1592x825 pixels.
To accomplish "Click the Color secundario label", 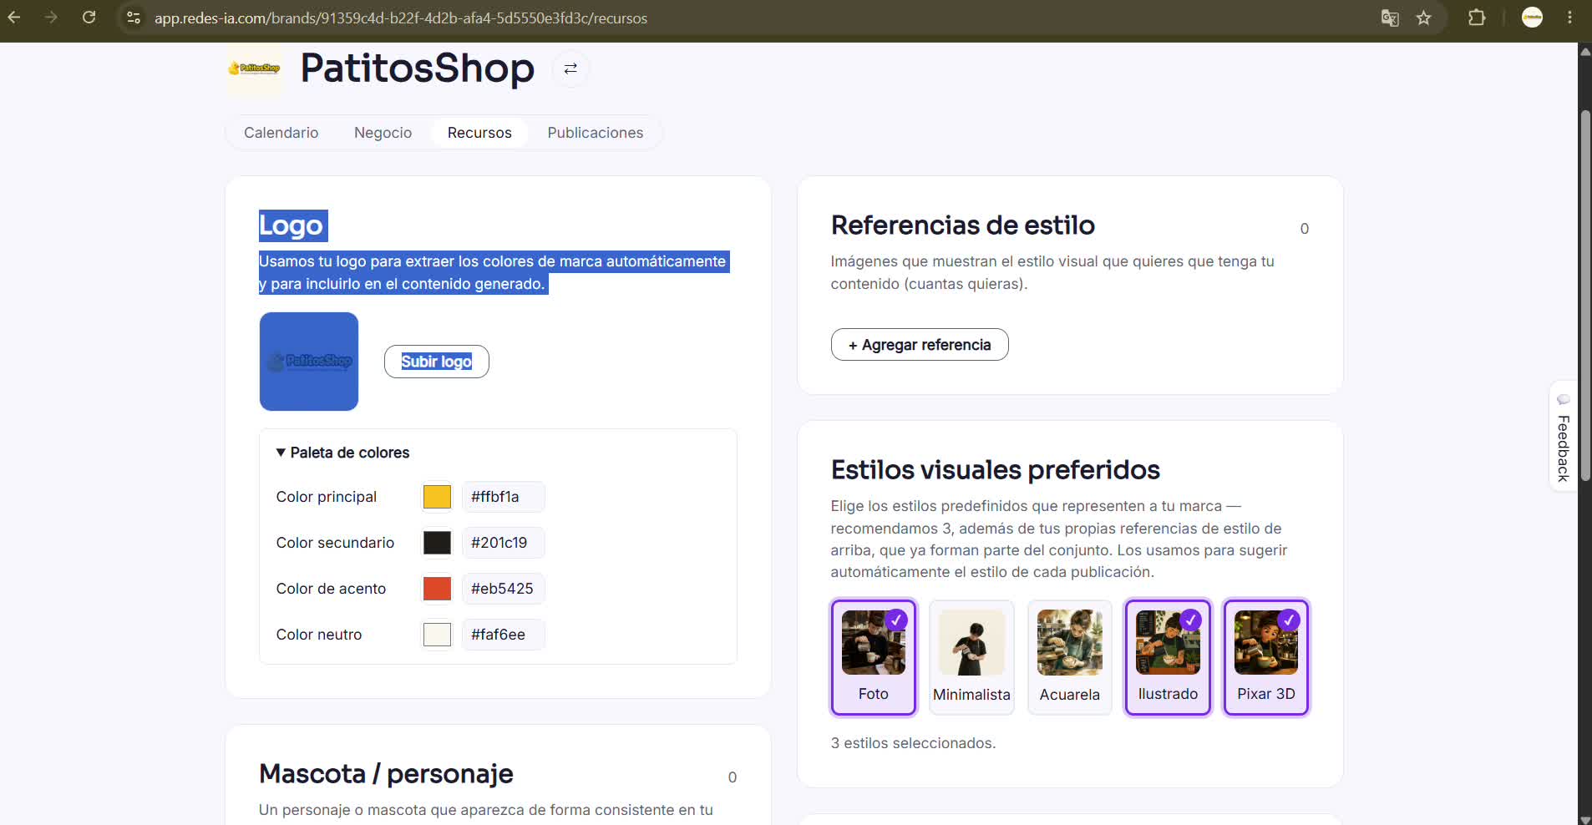I will pyautogui.click(x=335, y=543).
